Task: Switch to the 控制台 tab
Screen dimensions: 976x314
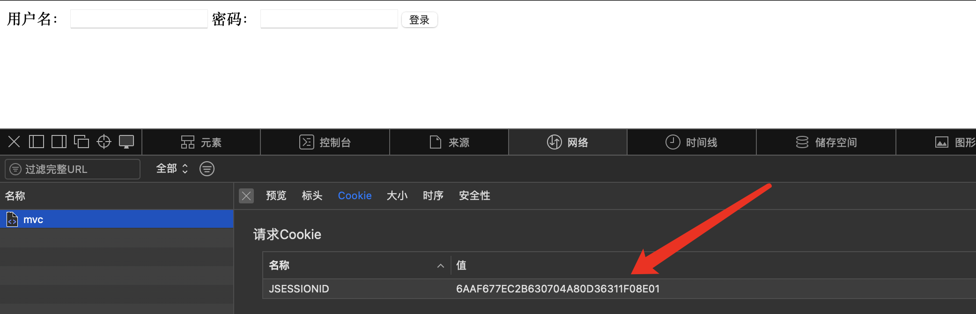Action: (x=325, y=142)
